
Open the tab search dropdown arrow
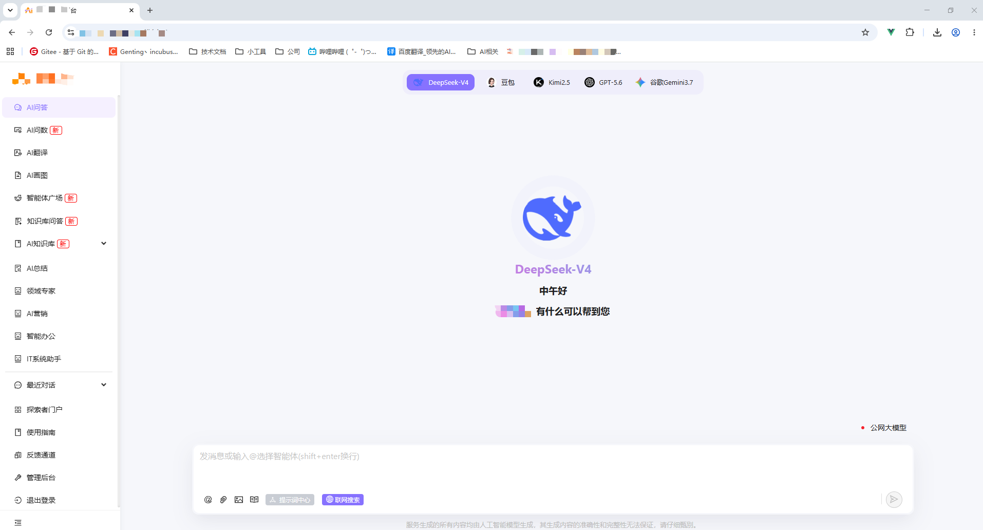[x=10, y=10]
